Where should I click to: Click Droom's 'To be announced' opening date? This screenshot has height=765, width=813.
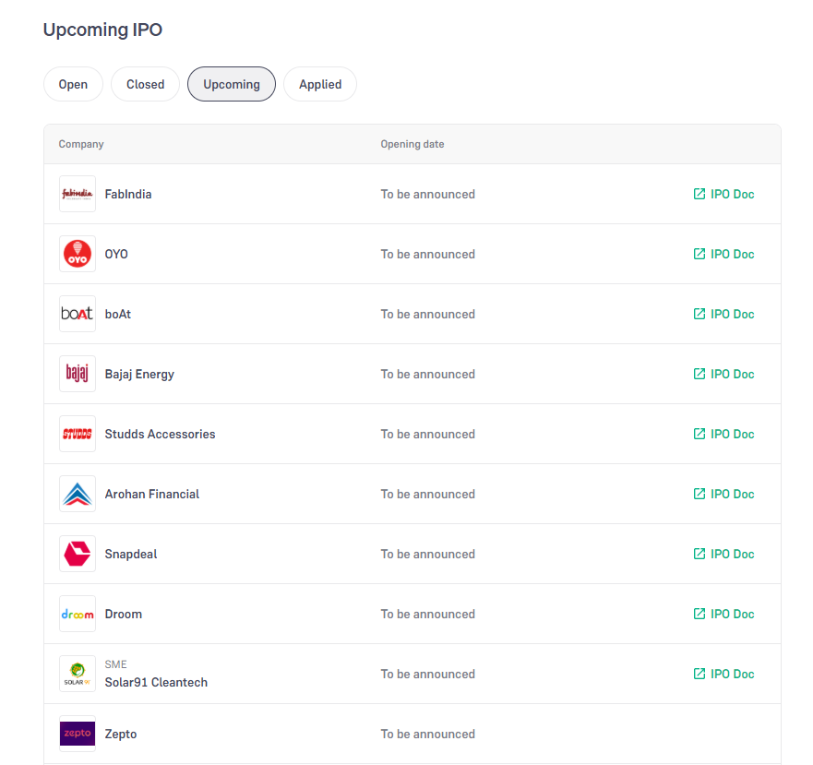[x=428, y=614]
